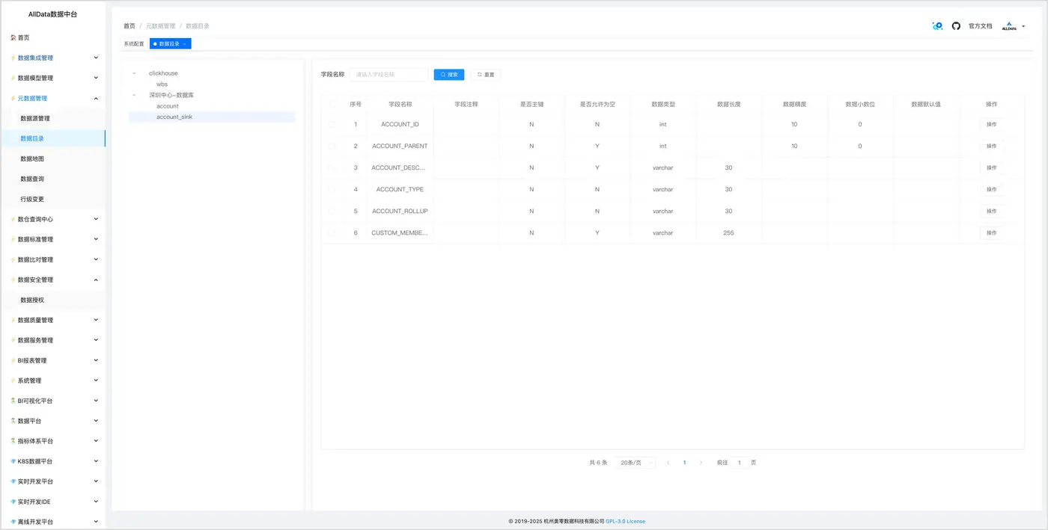Click previous page arrow in pagination
The height and width of the screenshot is (530, 1048).
[x=668, y=463]
